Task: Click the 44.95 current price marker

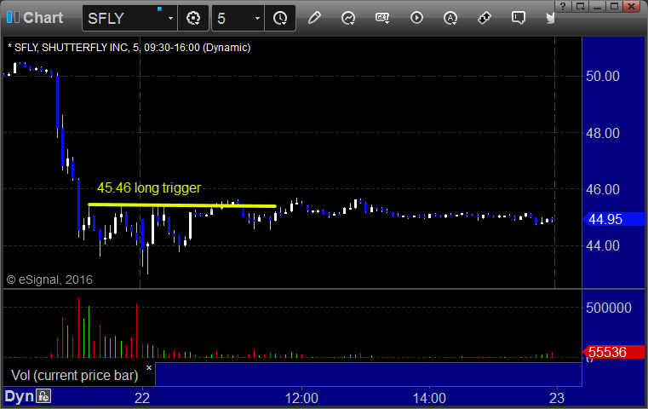Action: point(613,219)
